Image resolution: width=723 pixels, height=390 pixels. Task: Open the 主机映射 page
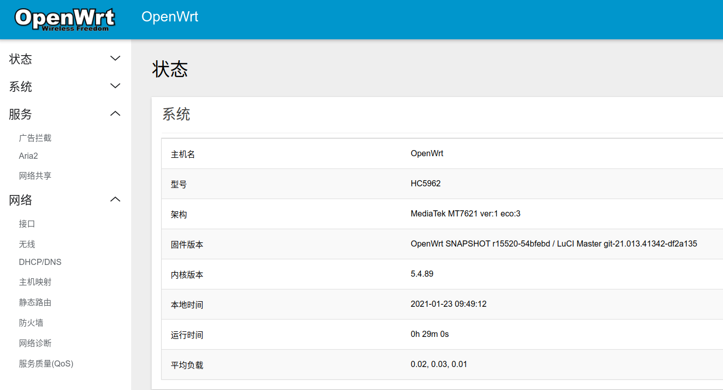pos(35,282)
